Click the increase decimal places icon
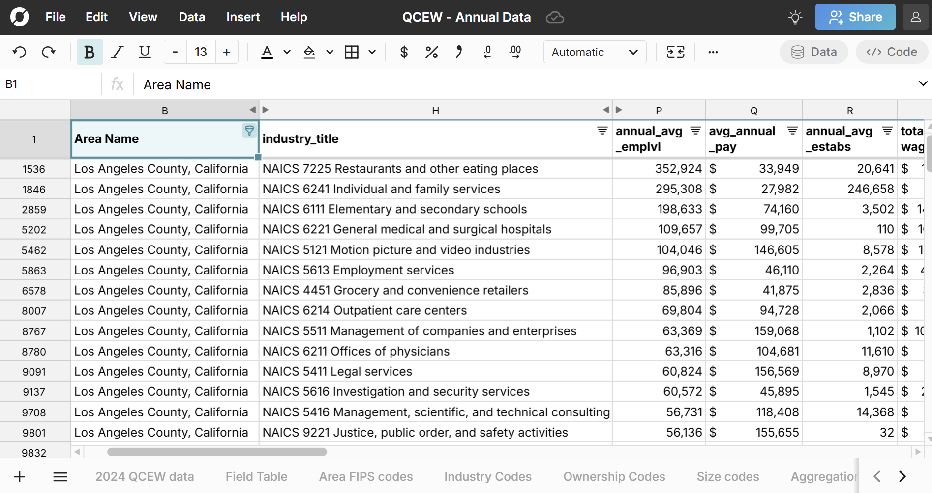The image size is (932, 493). point(515,52)
